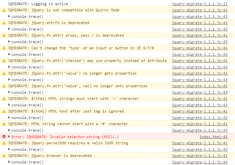The height and width of the screenshot is (165, 235).
Task: Select 'jQuery.browser is deprecated' message text
Action: pos(62,156)
